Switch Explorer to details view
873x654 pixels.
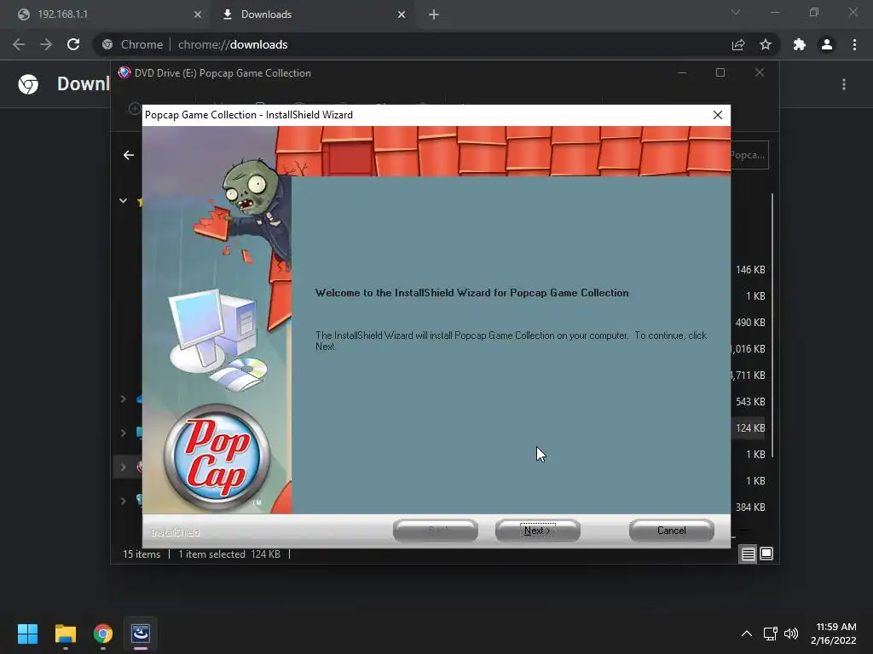749,554
